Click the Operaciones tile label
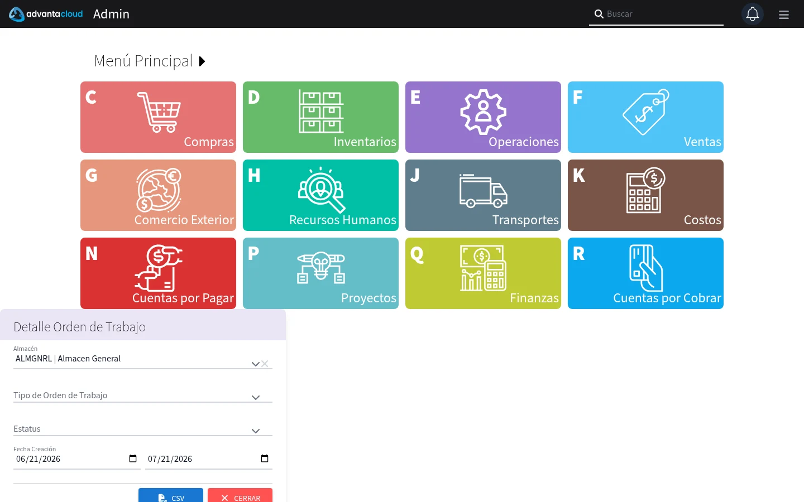This screenshot has width=804, height=502. 524,142
